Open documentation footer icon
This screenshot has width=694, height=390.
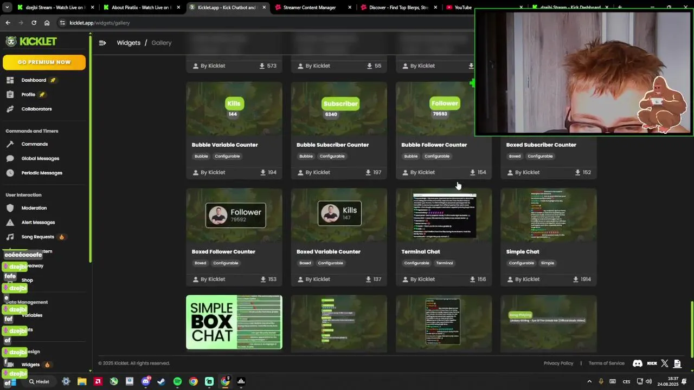[x=677, y=363]
